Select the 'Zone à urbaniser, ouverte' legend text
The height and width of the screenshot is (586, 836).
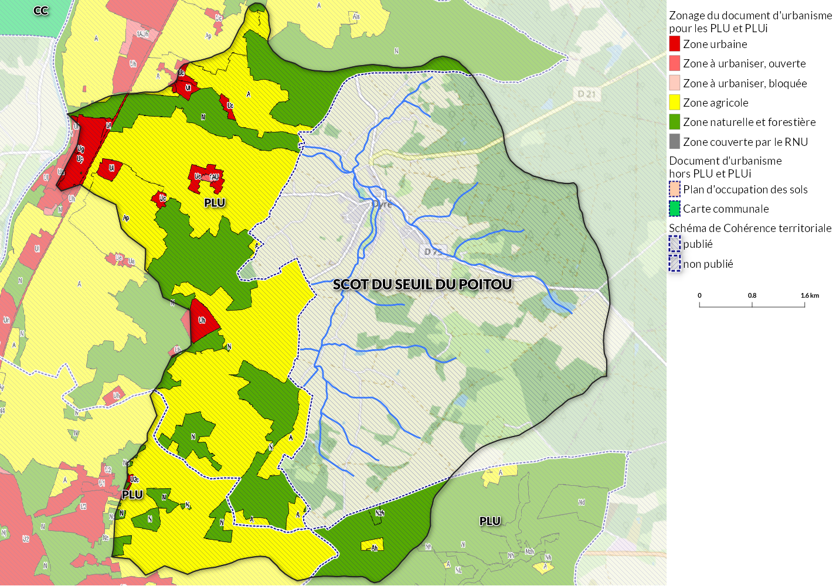point(745,63)
